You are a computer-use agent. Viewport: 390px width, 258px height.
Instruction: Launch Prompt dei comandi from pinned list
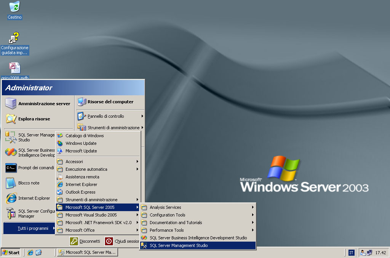[x=30, y=168]
